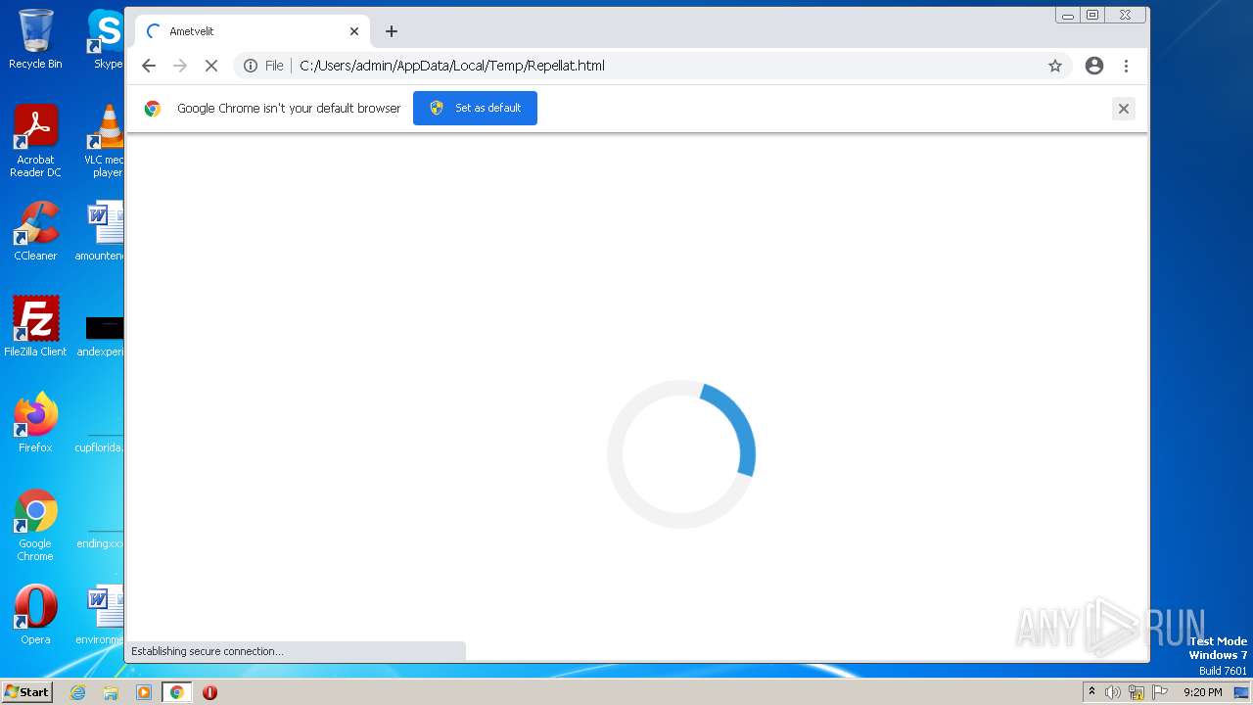Open the Skype desktop shortcut
The image size is (1253, 705).
click(106, 39)
